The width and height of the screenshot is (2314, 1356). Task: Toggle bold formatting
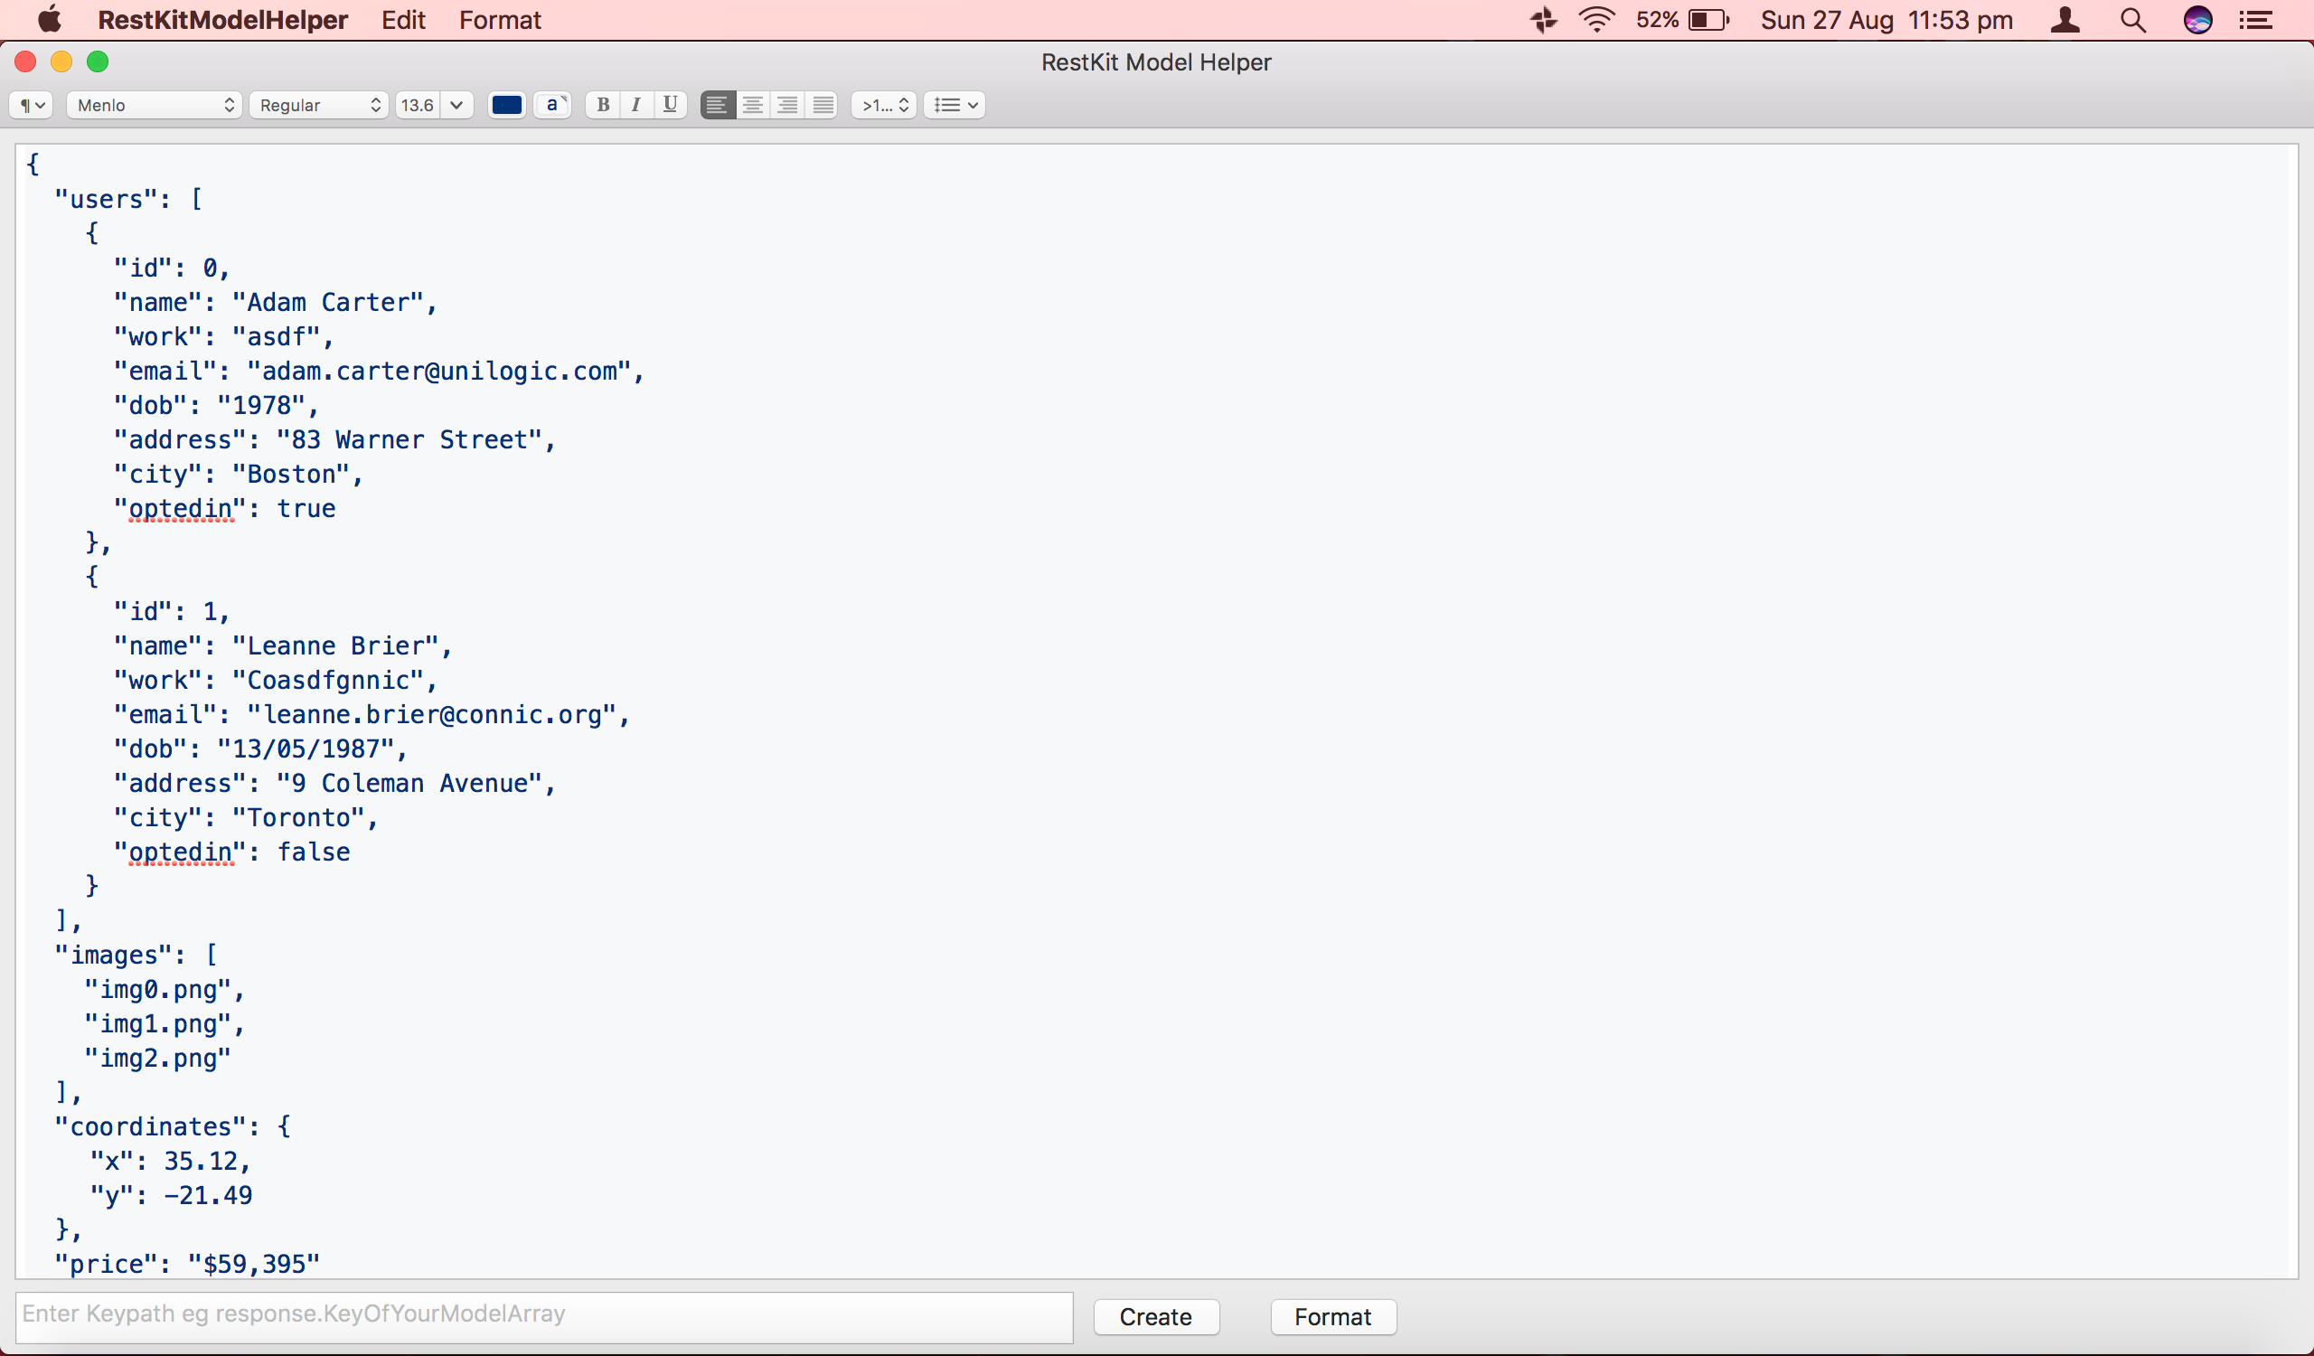(602, 106)
